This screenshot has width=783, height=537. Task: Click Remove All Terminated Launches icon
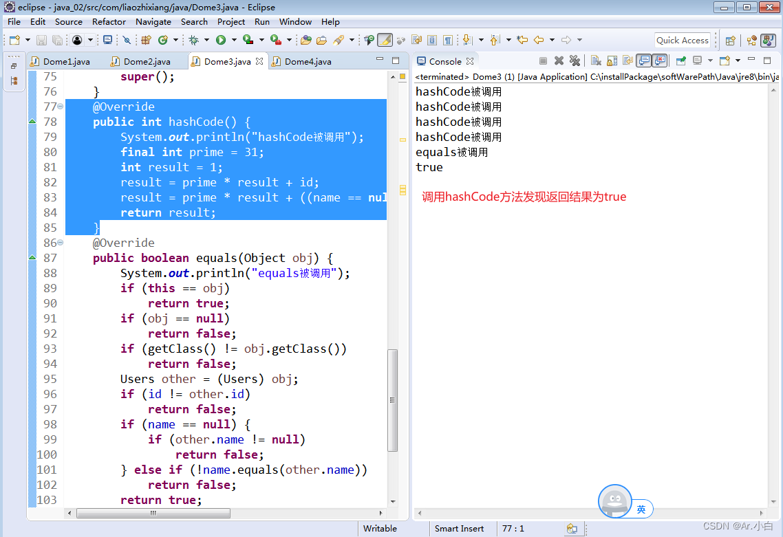(575, 61)
